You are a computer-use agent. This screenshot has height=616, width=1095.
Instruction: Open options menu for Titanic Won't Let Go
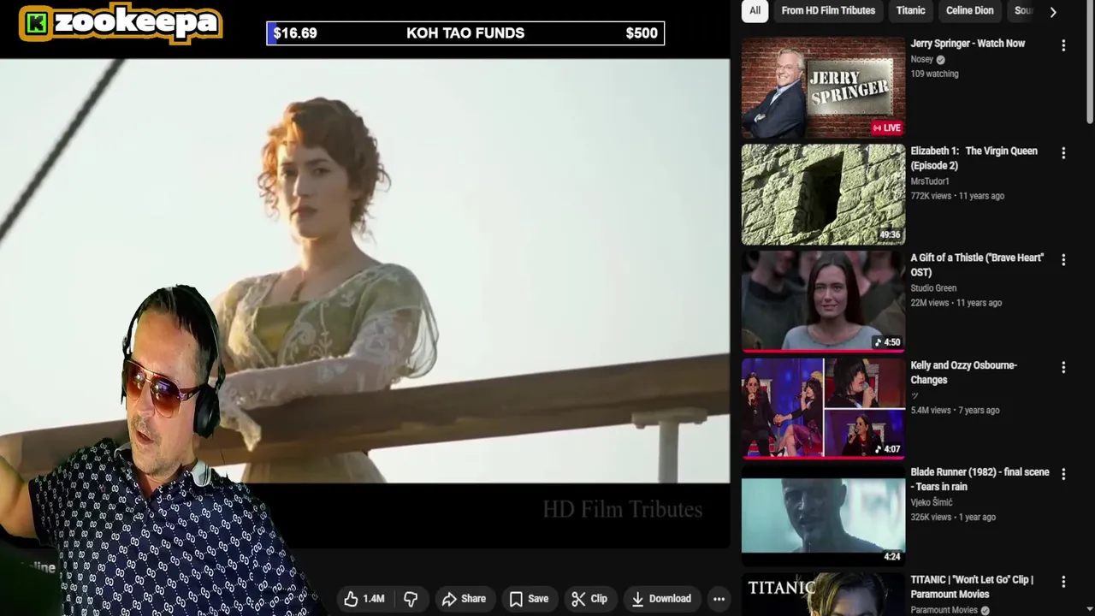pos(1063,582)
